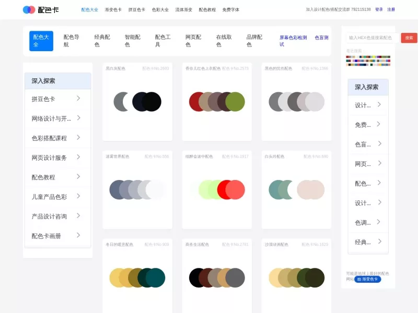Click the 香奈儿红色上衣配色 card title
Viewport: 418px width, 313px height.
click(203, 68)
